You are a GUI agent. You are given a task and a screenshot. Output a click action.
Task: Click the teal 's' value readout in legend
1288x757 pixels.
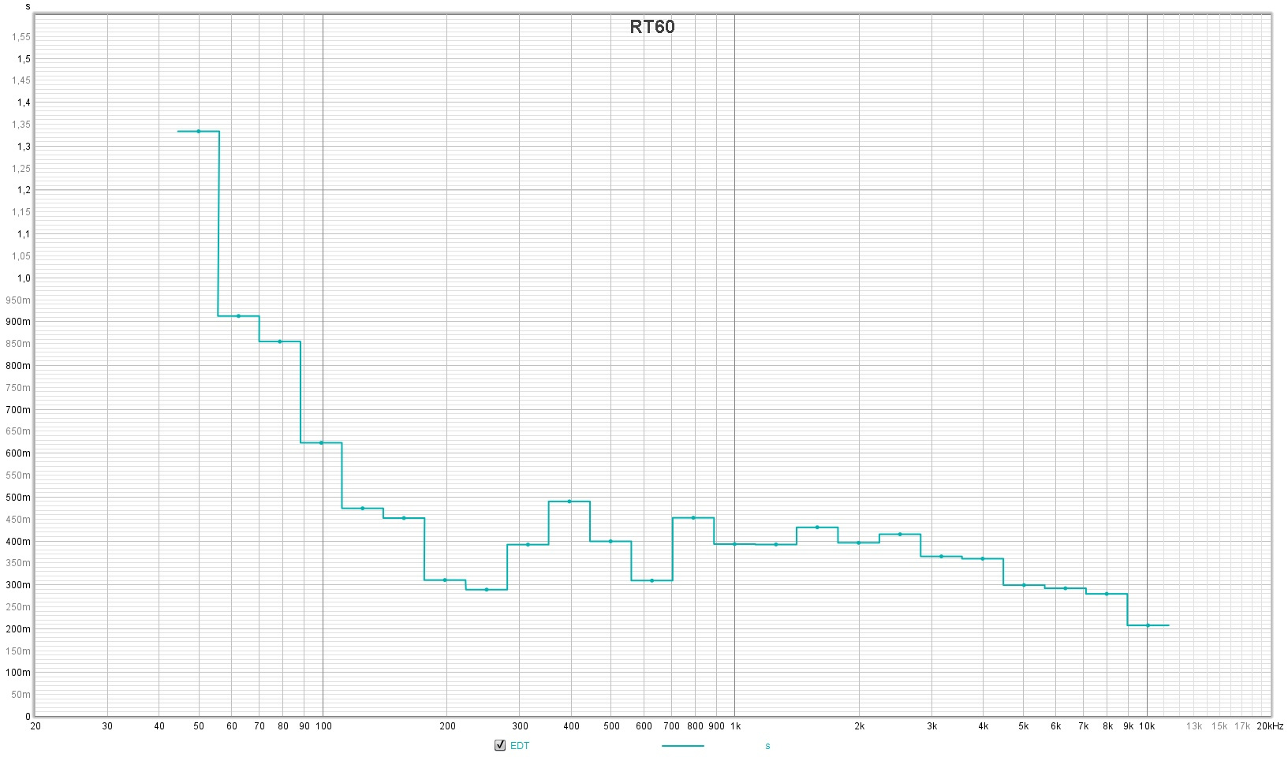click(x=767, y=746)
